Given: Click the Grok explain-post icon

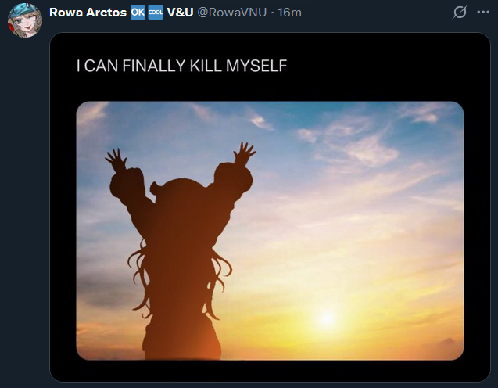Looking at the screenshot, I should point(460,13).
